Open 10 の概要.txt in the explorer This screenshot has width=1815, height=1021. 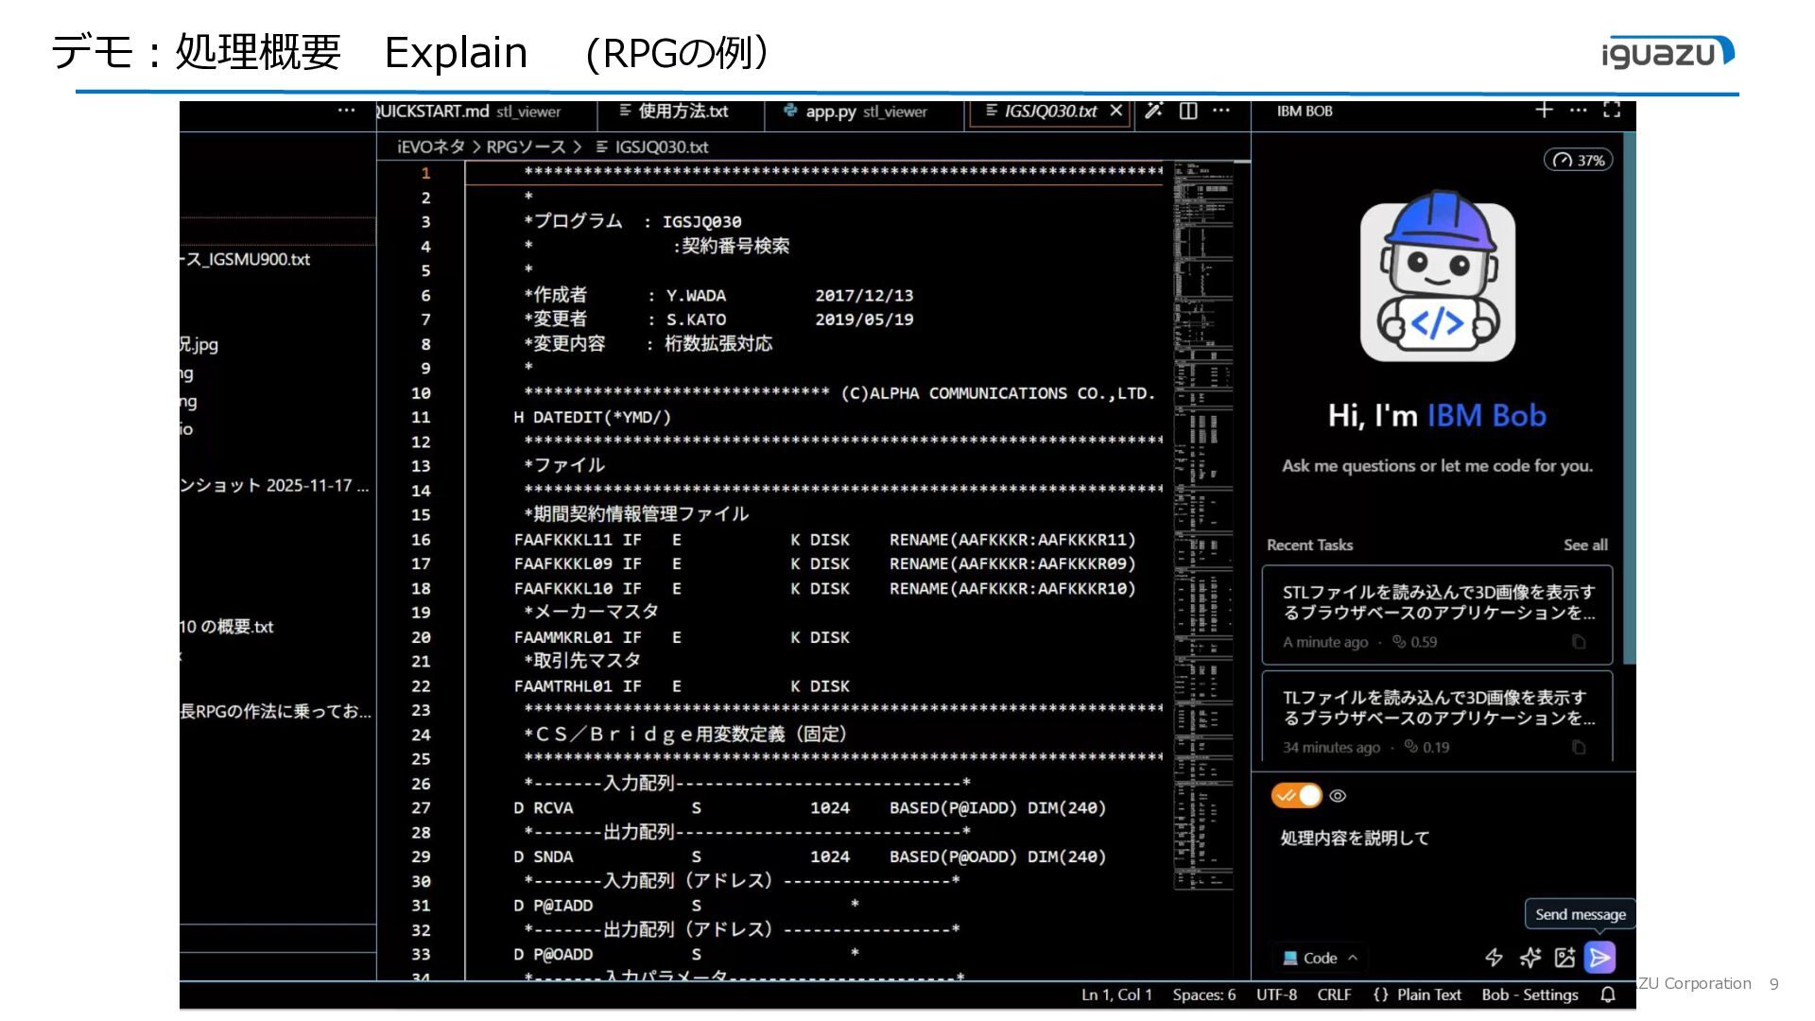(227, 627)
